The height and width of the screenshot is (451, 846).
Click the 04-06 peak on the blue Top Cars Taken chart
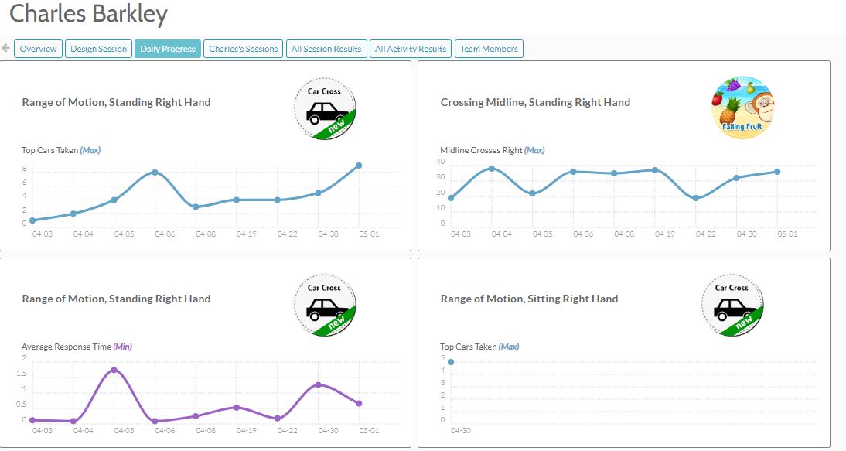pos(155,172)
